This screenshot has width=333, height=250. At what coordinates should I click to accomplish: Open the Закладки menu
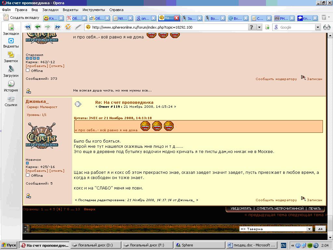click(50, 10)
